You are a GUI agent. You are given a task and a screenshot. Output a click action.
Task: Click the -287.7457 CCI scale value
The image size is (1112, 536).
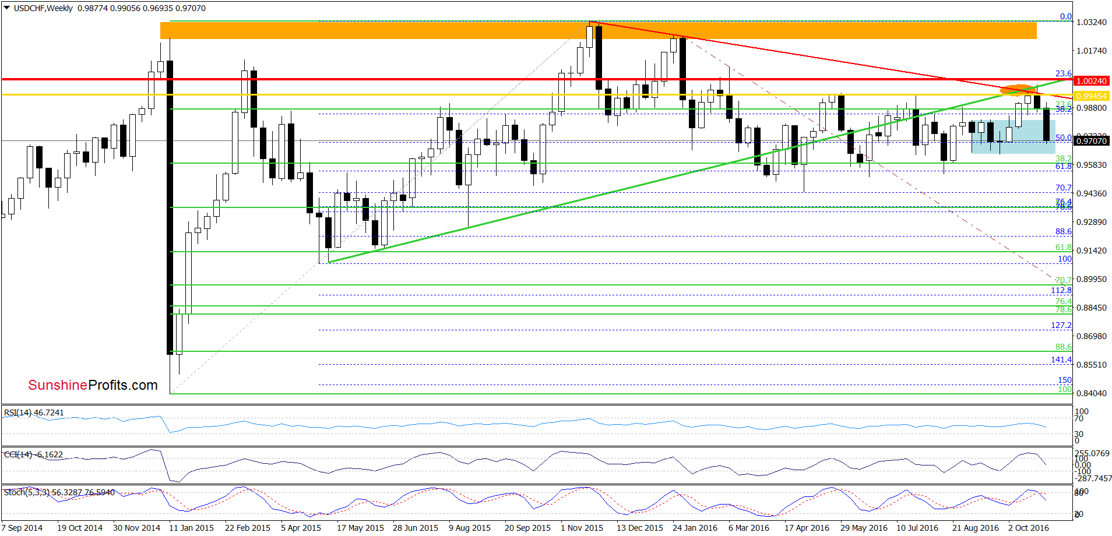(1093, 478)
